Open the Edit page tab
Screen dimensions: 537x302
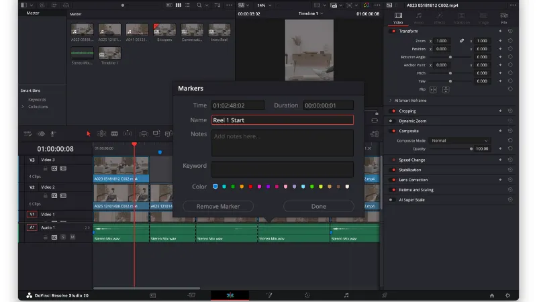230,295
